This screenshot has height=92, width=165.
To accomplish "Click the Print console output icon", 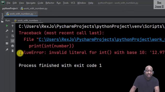I will tap(13, 46).
